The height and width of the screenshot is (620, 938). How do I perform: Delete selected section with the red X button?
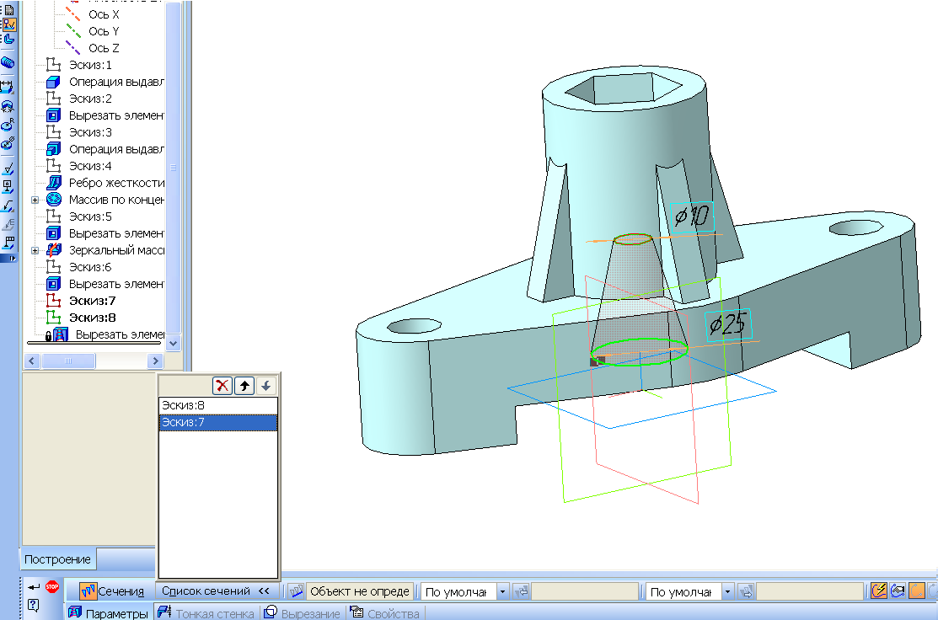click(222, 385)
